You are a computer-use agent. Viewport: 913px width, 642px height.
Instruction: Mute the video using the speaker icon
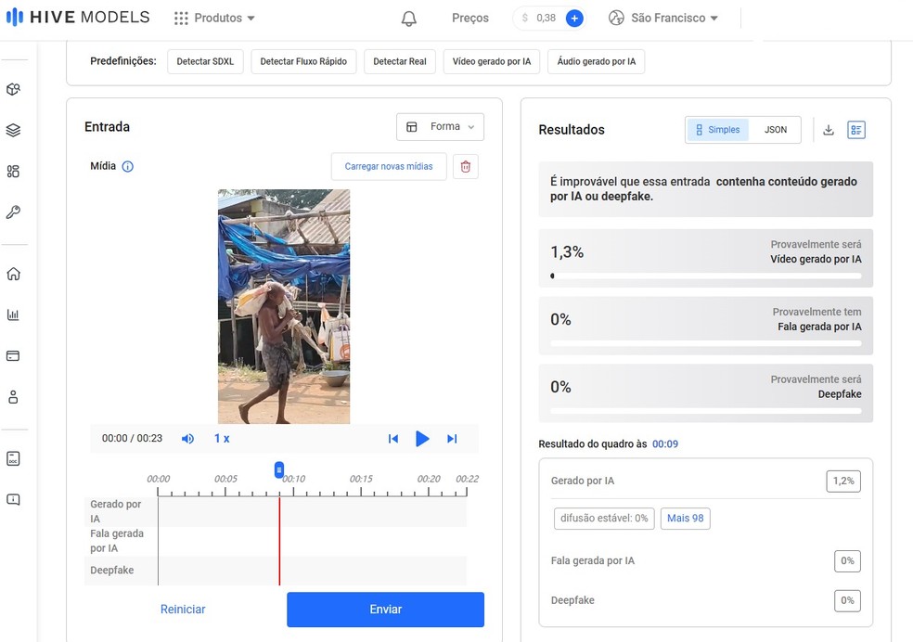tap(187, 439)
